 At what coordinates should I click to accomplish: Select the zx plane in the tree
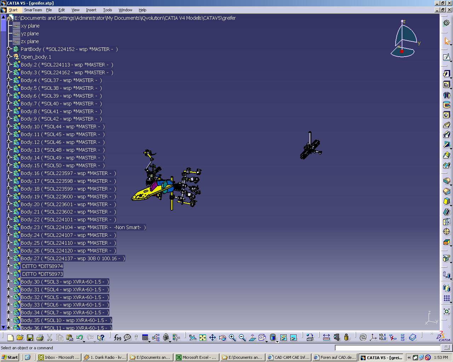tap(30, 41)
